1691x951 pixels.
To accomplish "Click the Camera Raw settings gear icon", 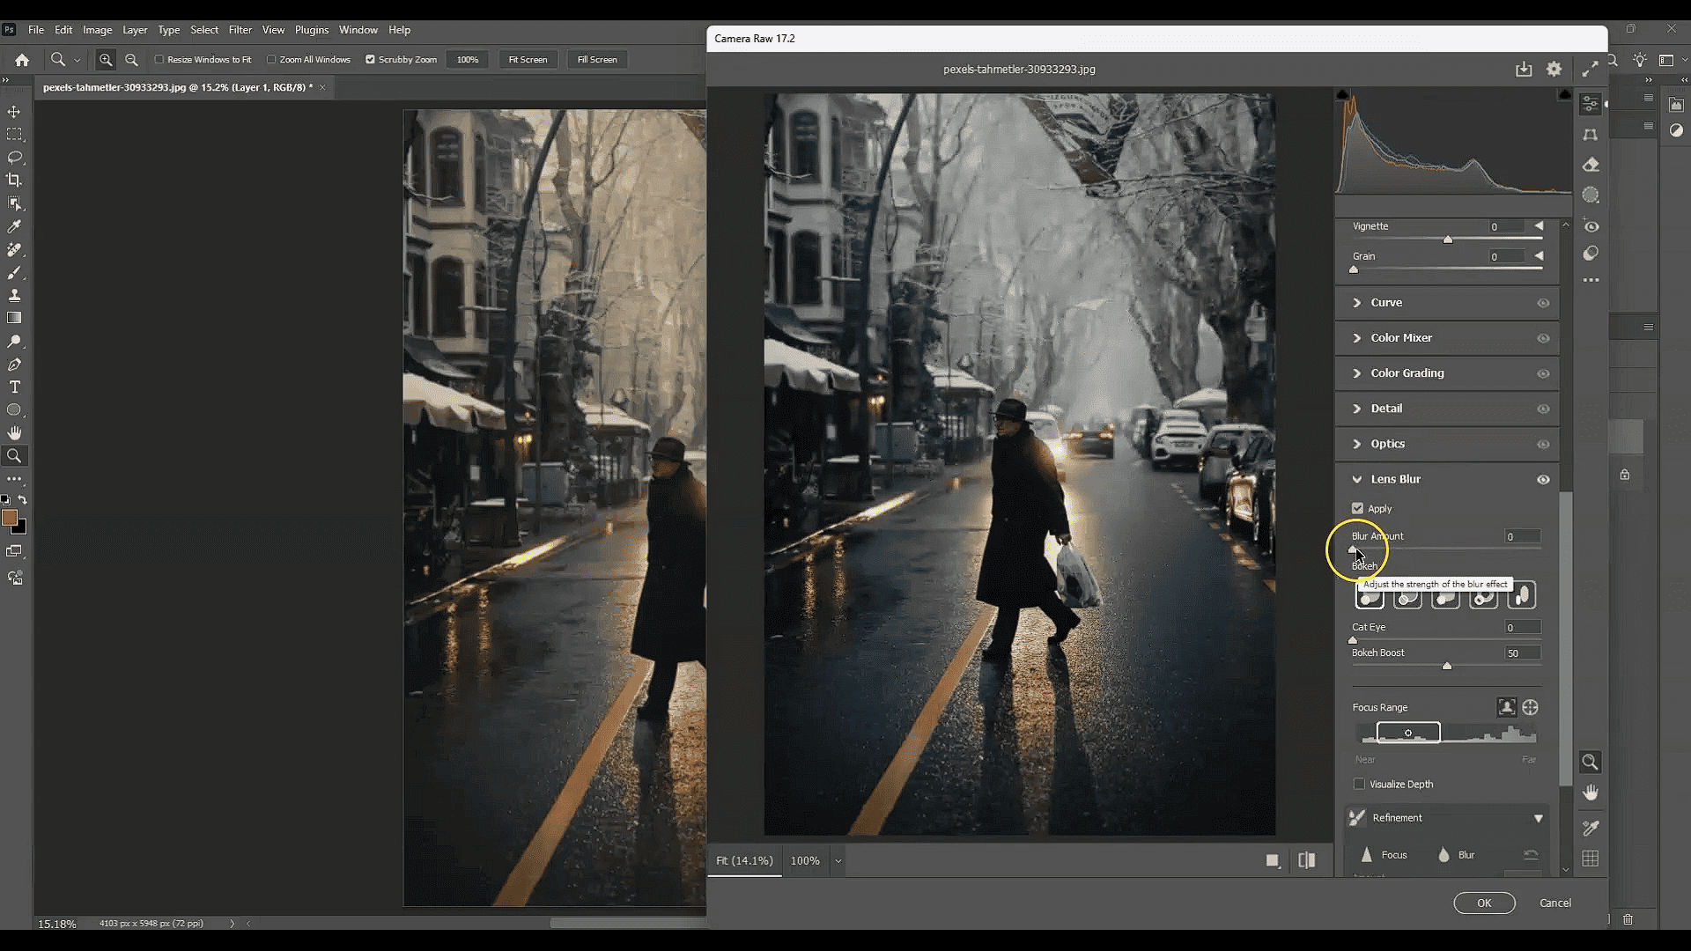I will coord(1554,69).
